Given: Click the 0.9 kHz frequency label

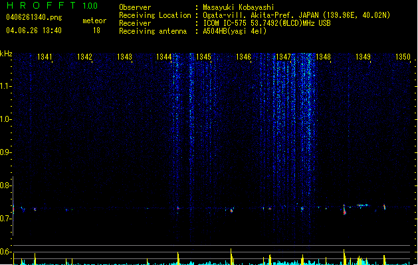Looking at the screenshot, I should pyautogui.click(x=5, y=152).
